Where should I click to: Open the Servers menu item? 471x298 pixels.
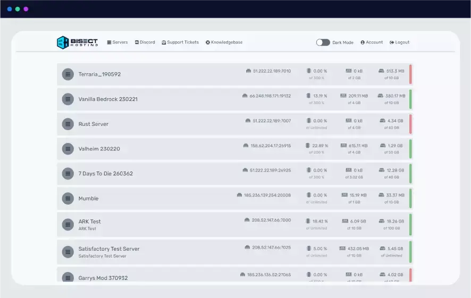pos(117,42)
